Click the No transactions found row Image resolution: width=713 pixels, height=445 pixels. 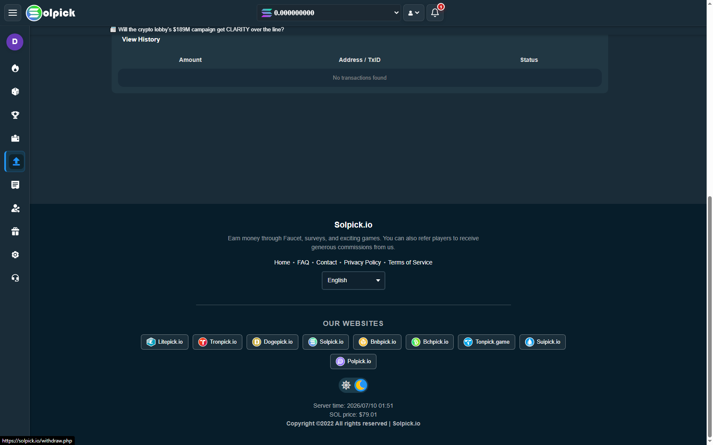tap(359, 78)
